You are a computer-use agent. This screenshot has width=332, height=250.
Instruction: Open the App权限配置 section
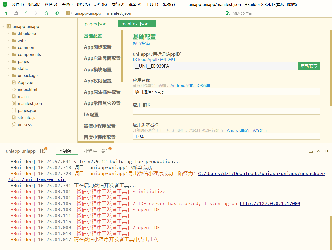[x=98, y=81]
